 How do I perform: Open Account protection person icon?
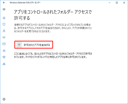click(4, 31)
